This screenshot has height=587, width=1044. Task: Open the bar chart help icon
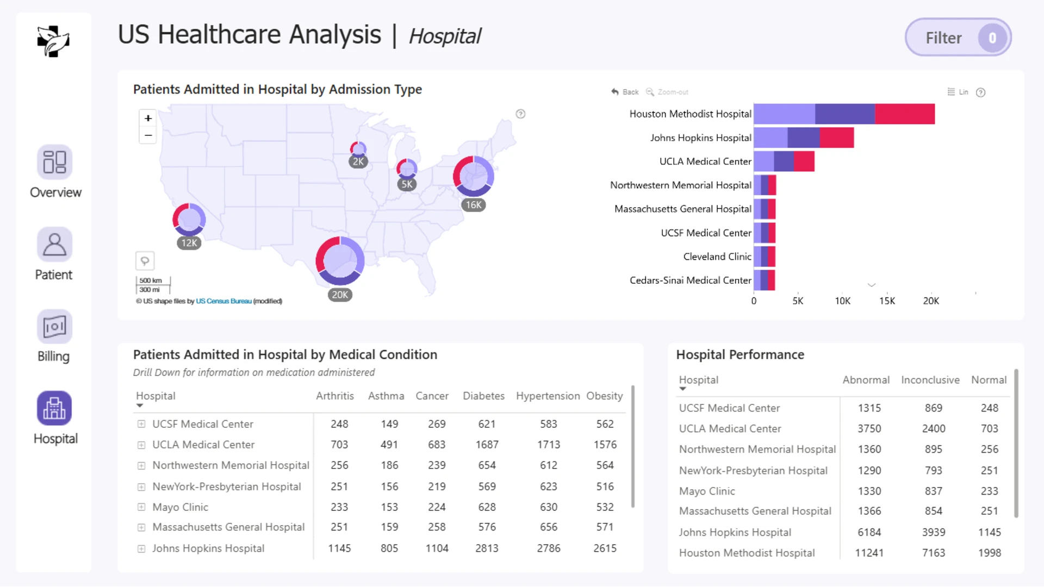coord(980,92)
